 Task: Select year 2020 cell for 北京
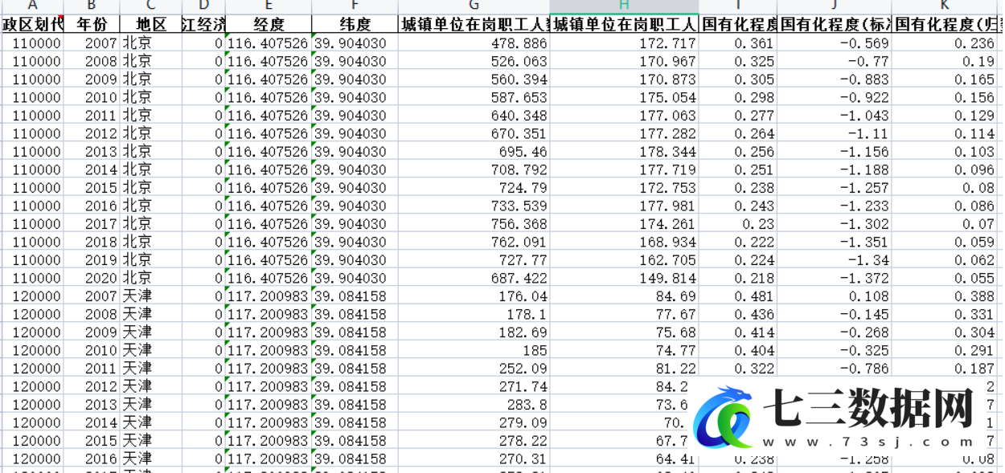click(91, 278)
